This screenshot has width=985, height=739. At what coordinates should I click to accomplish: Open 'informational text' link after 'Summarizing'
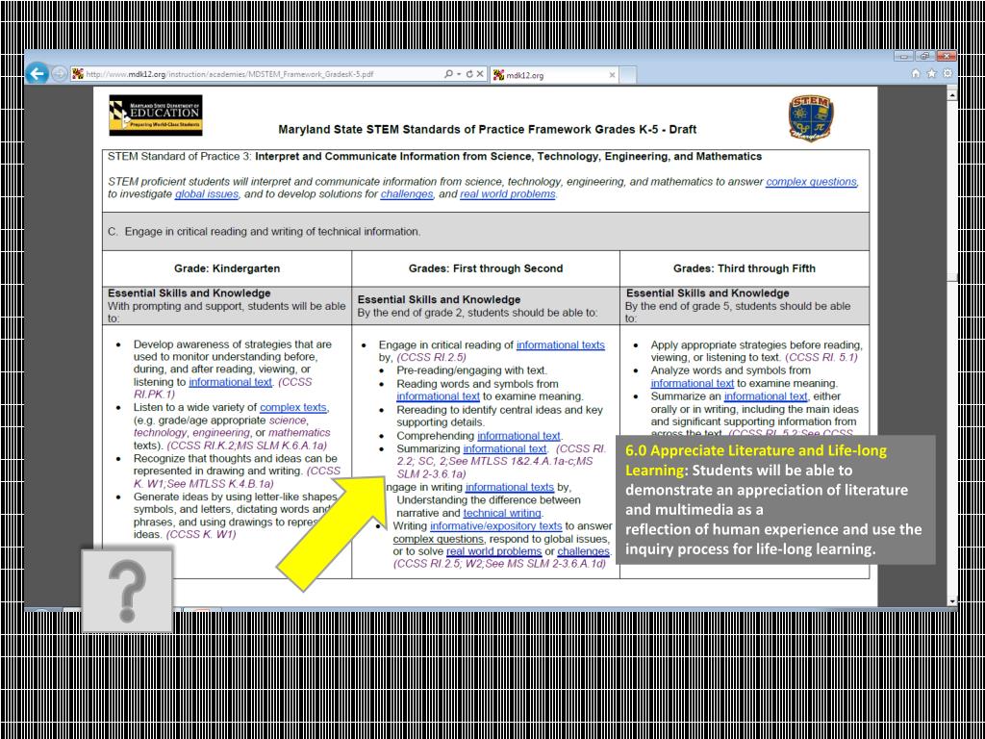click(x=505, y=448)
